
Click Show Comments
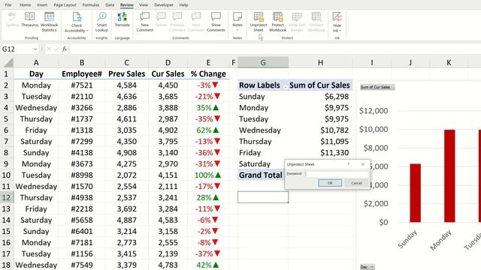[x=216, y=22]
